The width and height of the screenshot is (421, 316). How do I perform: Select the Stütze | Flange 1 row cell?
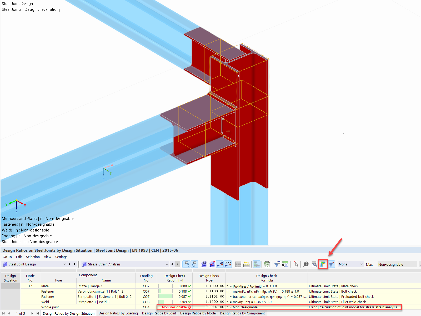106,286
